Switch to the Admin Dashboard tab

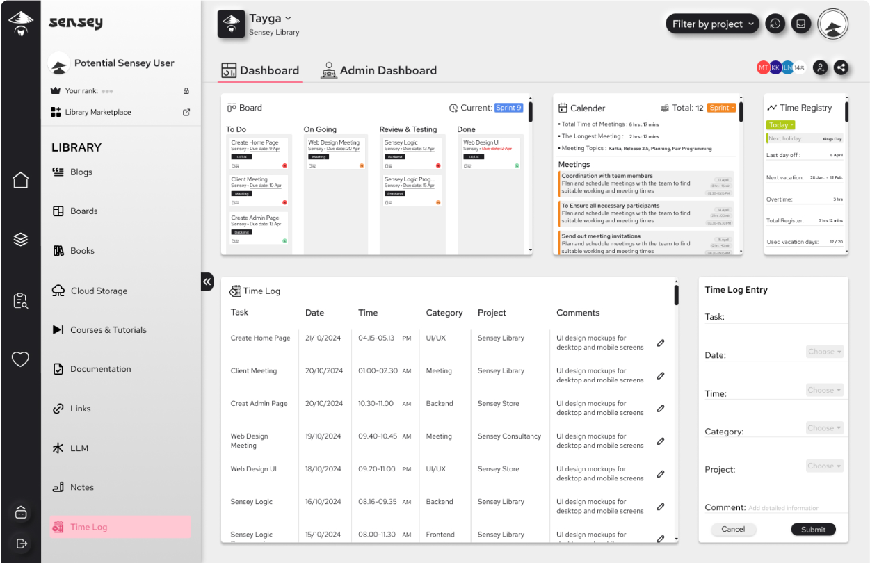tap(379, 70)
